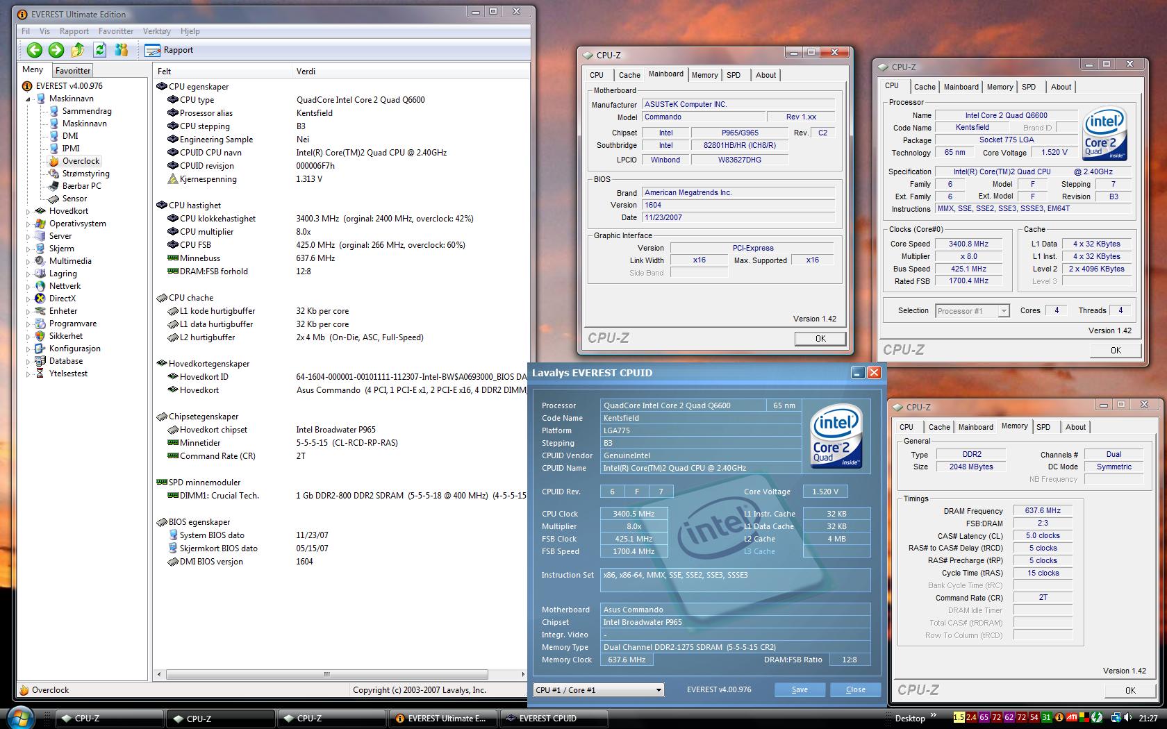The width and height of the screenshot is (1167, 729).
Task: Click the Hovedkort icon in tree
Action: [x=41, y=211]
